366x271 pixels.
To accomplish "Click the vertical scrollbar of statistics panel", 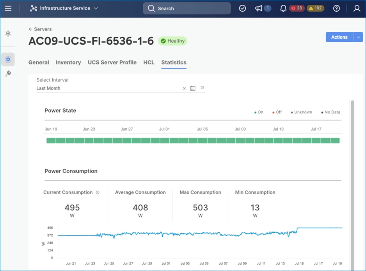I will point(352,185).
